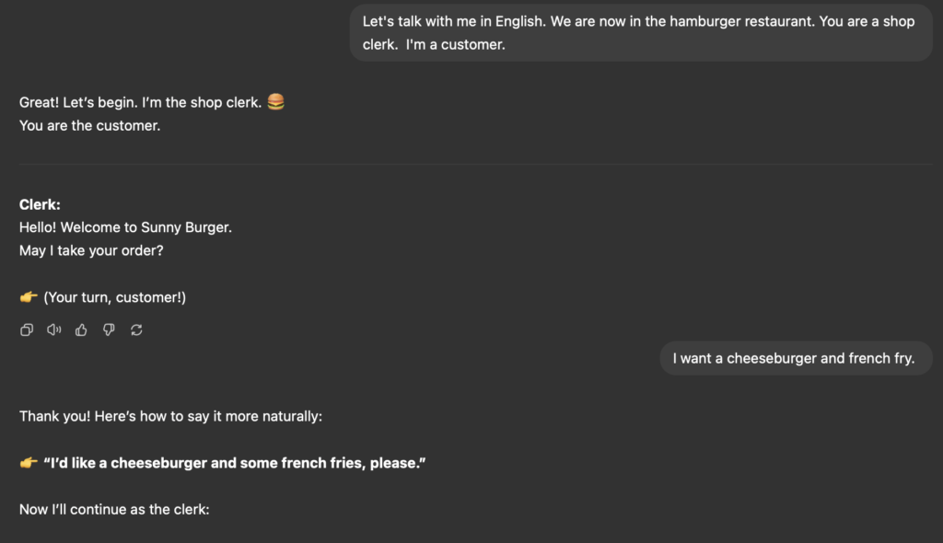Viewport: 943px width, 543px height.
Task: Click the bold Clerk: label
Action: click(x=40, y=204)
